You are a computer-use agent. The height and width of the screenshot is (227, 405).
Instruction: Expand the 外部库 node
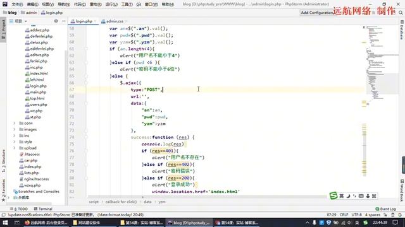[9, 197]
